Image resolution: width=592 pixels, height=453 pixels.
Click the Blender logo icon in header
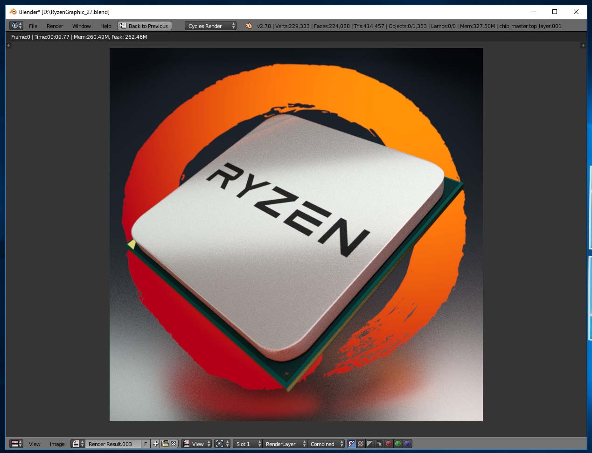pyautogui.click(x=249, y=26)
